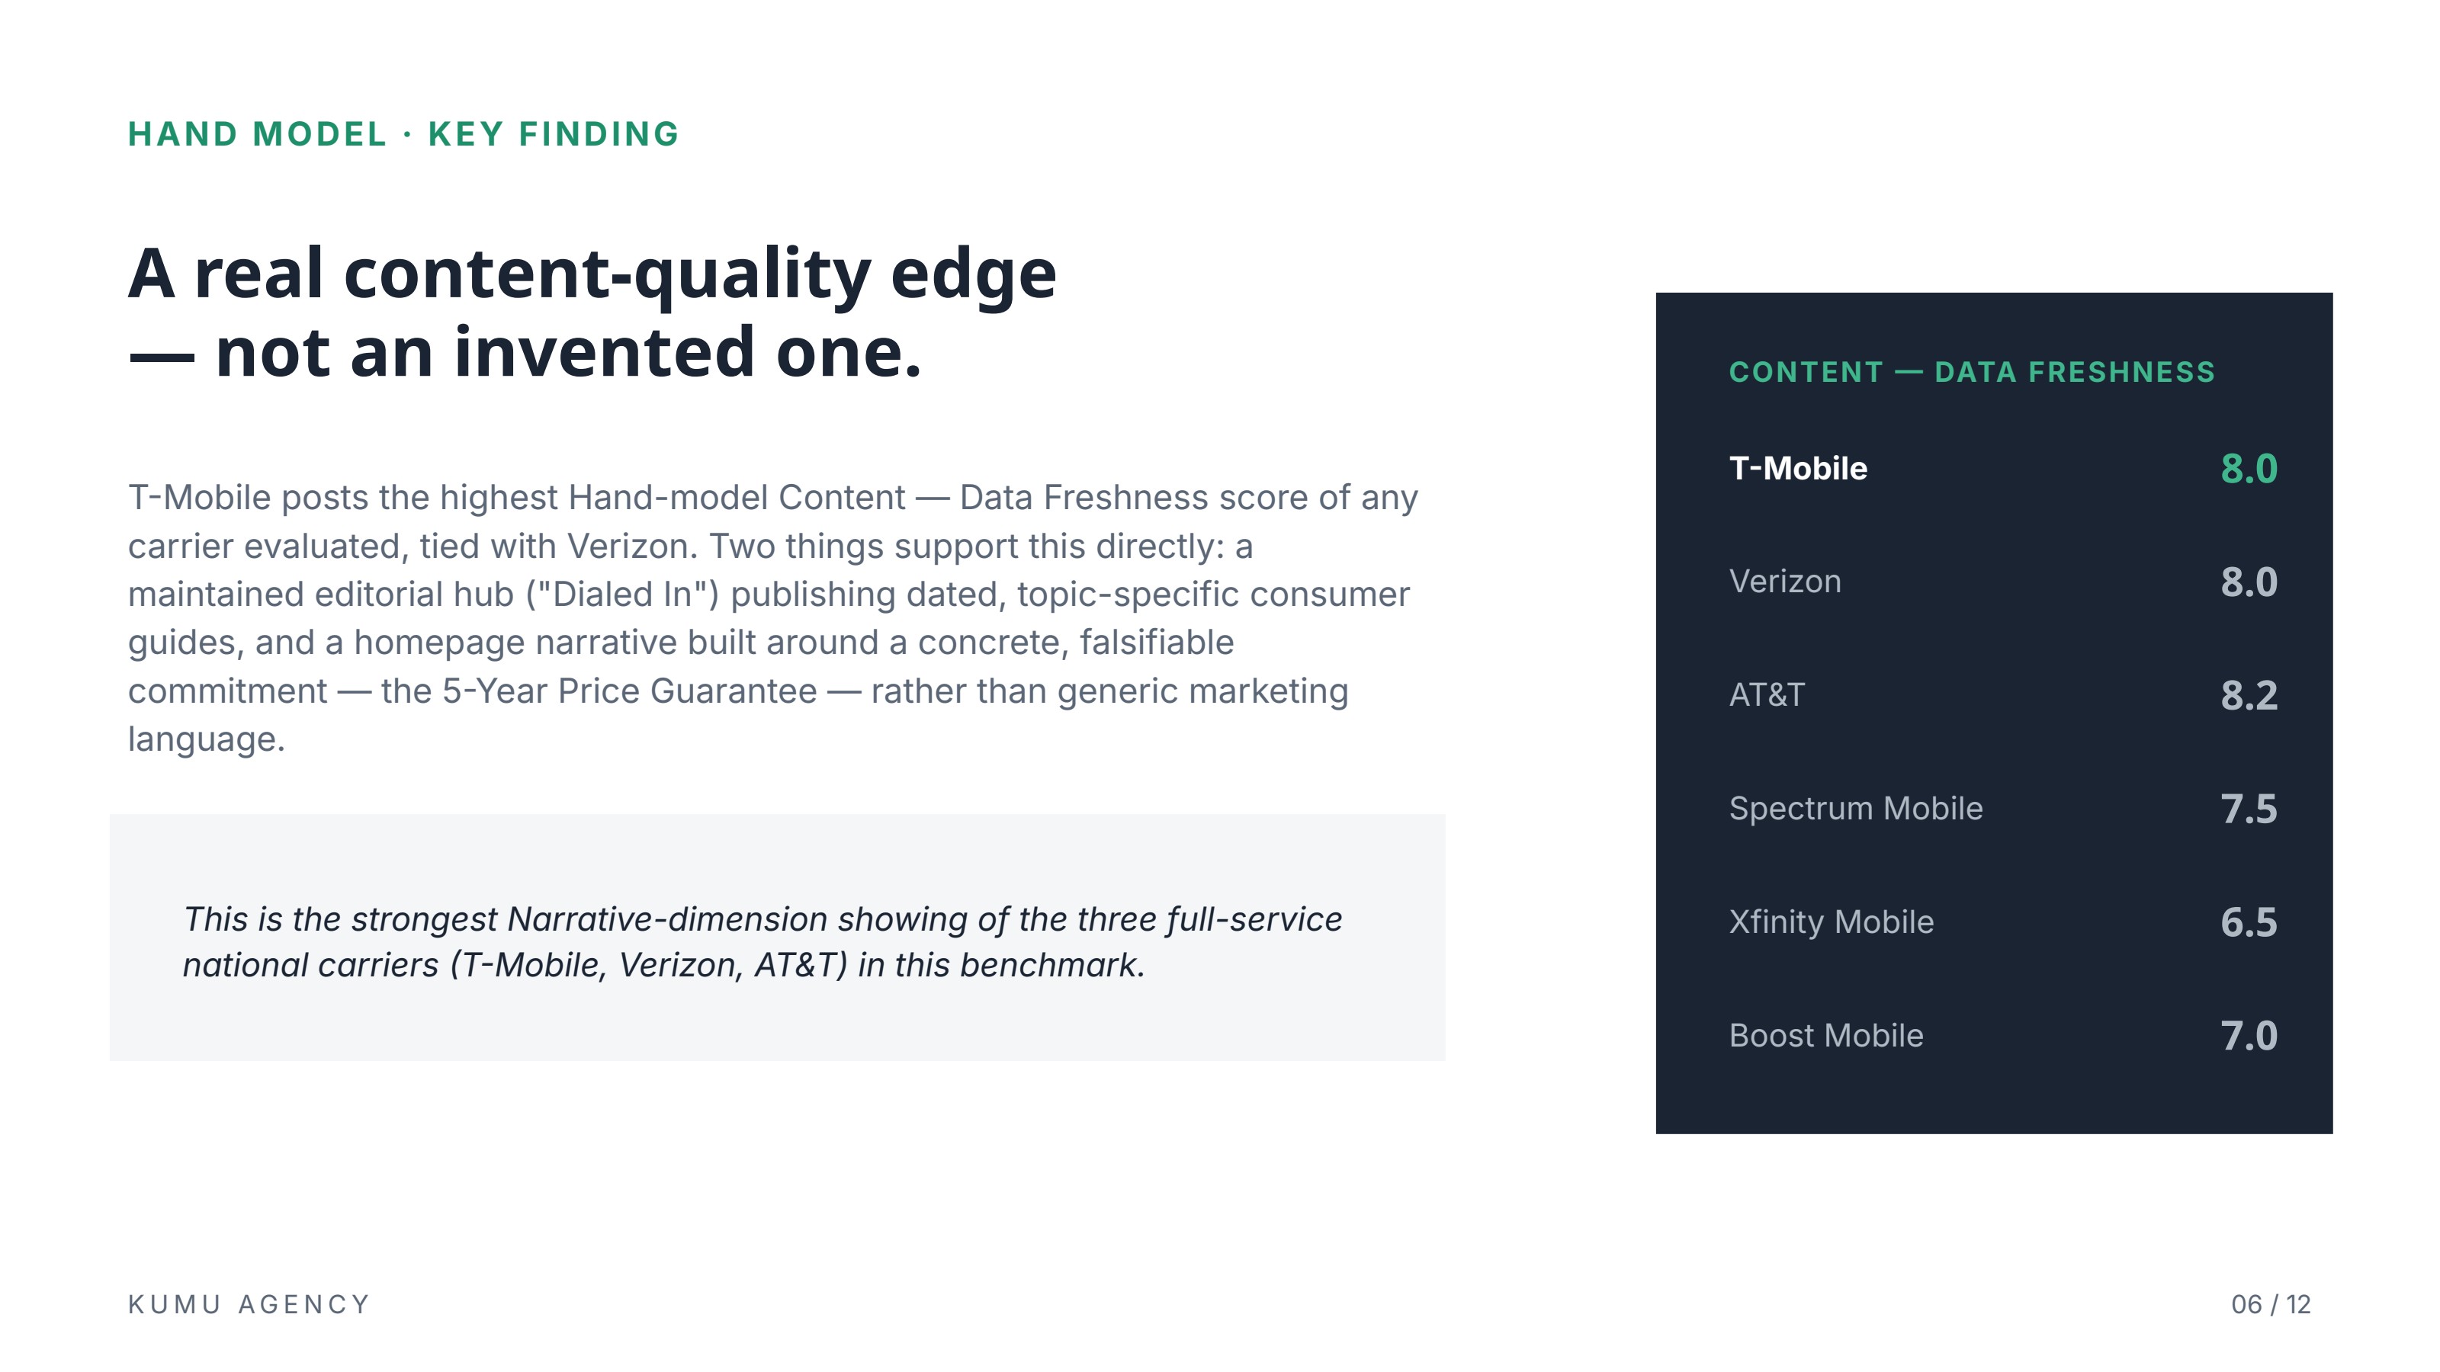Select Spectrum Mobile's 7.5 score

[x=2249, y=809]
